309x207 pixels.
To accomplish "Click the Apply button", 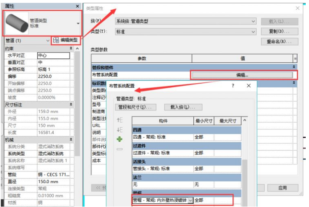I will [283, 188].
